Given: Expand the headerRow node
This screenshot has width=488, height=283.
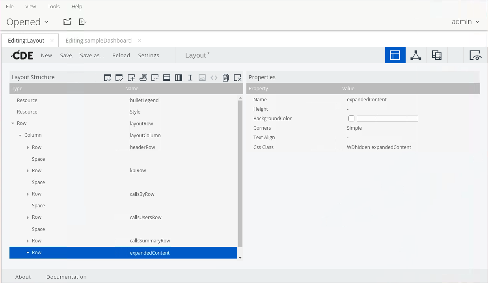Looking at the screenshot, I should (28, 147).
